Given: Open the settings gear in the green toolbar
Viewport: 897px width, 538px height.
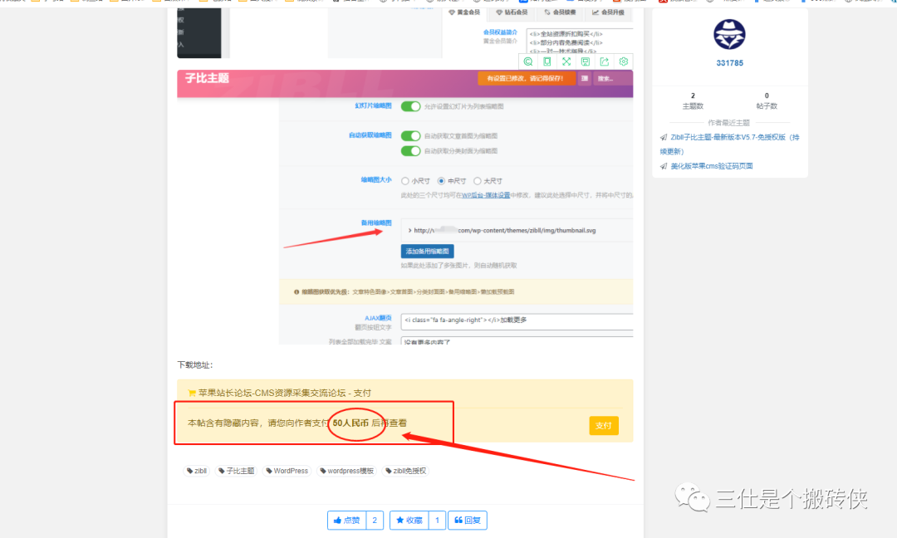Looking at the screenshot, I should click(x=623, y=61).
